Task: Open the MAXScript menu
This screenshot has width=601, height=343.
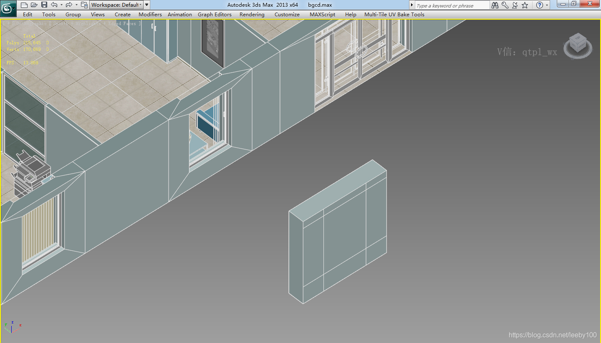Action: coord(322,14)
